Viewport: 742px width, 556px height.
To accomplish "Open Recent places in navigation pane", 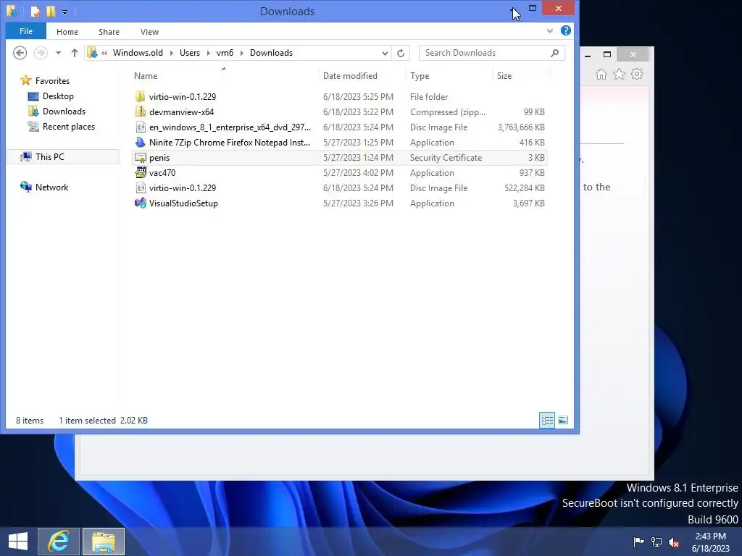I will pos(69,126).
